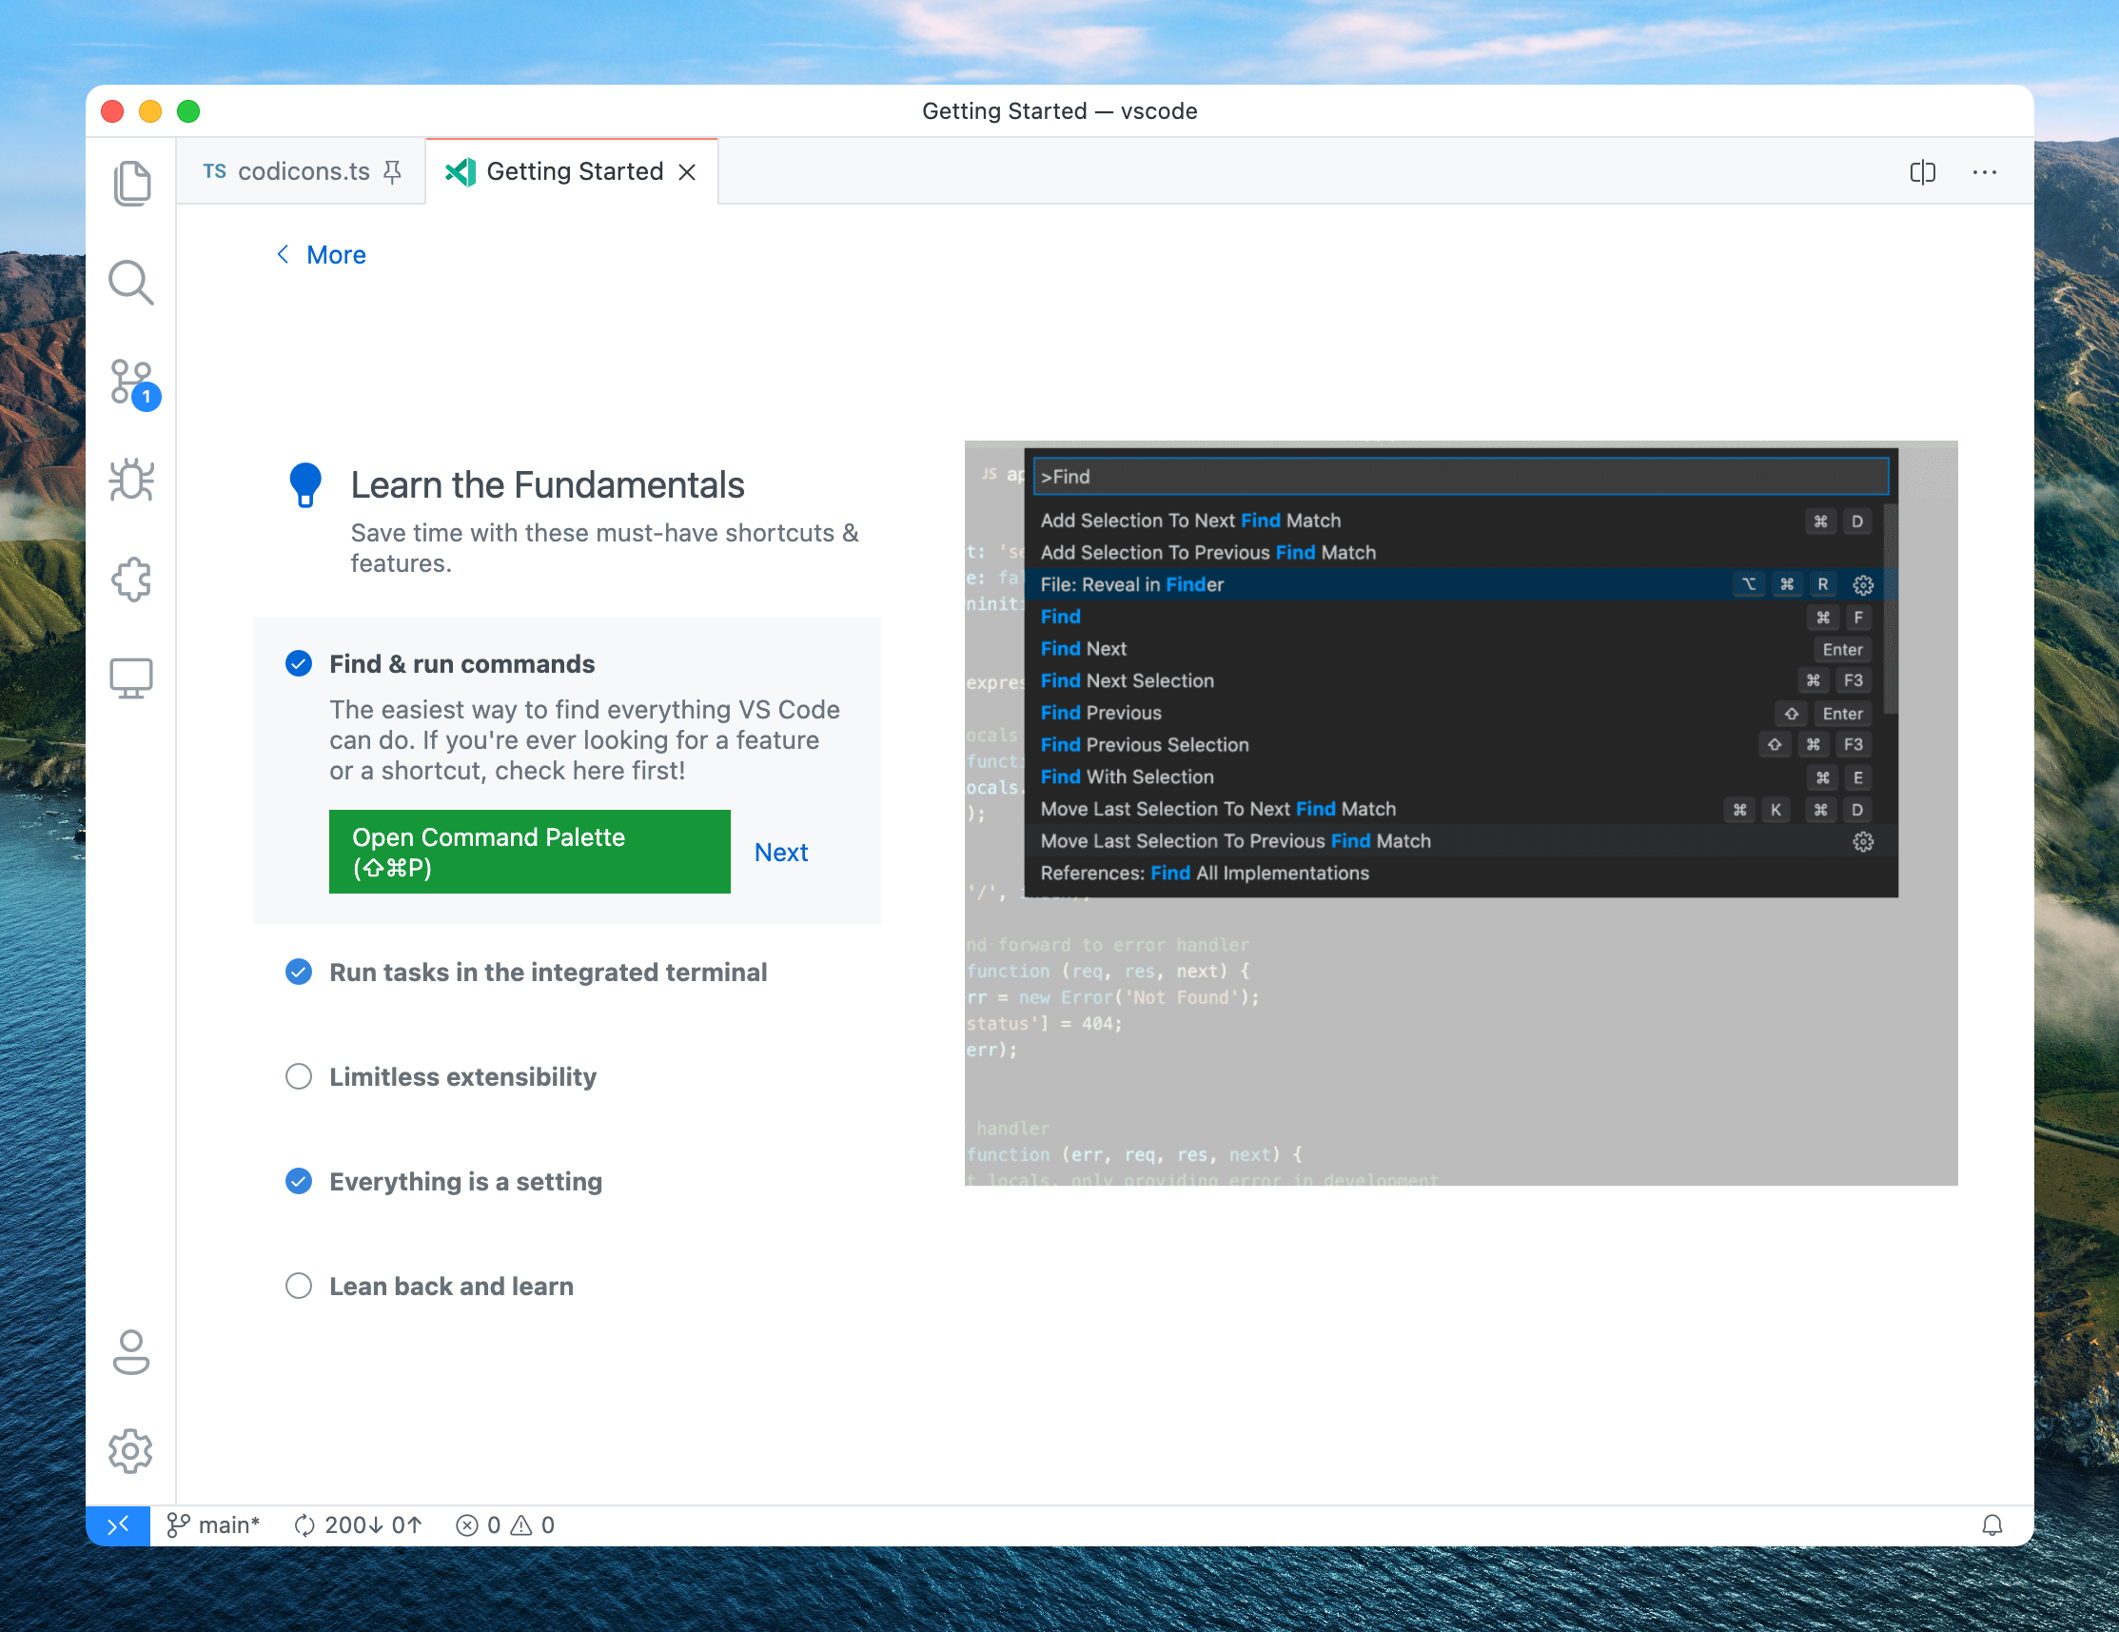This screenshot has width=2119, height=1632.
Task: Open the Explorer view icon
Action: point(131,184)
